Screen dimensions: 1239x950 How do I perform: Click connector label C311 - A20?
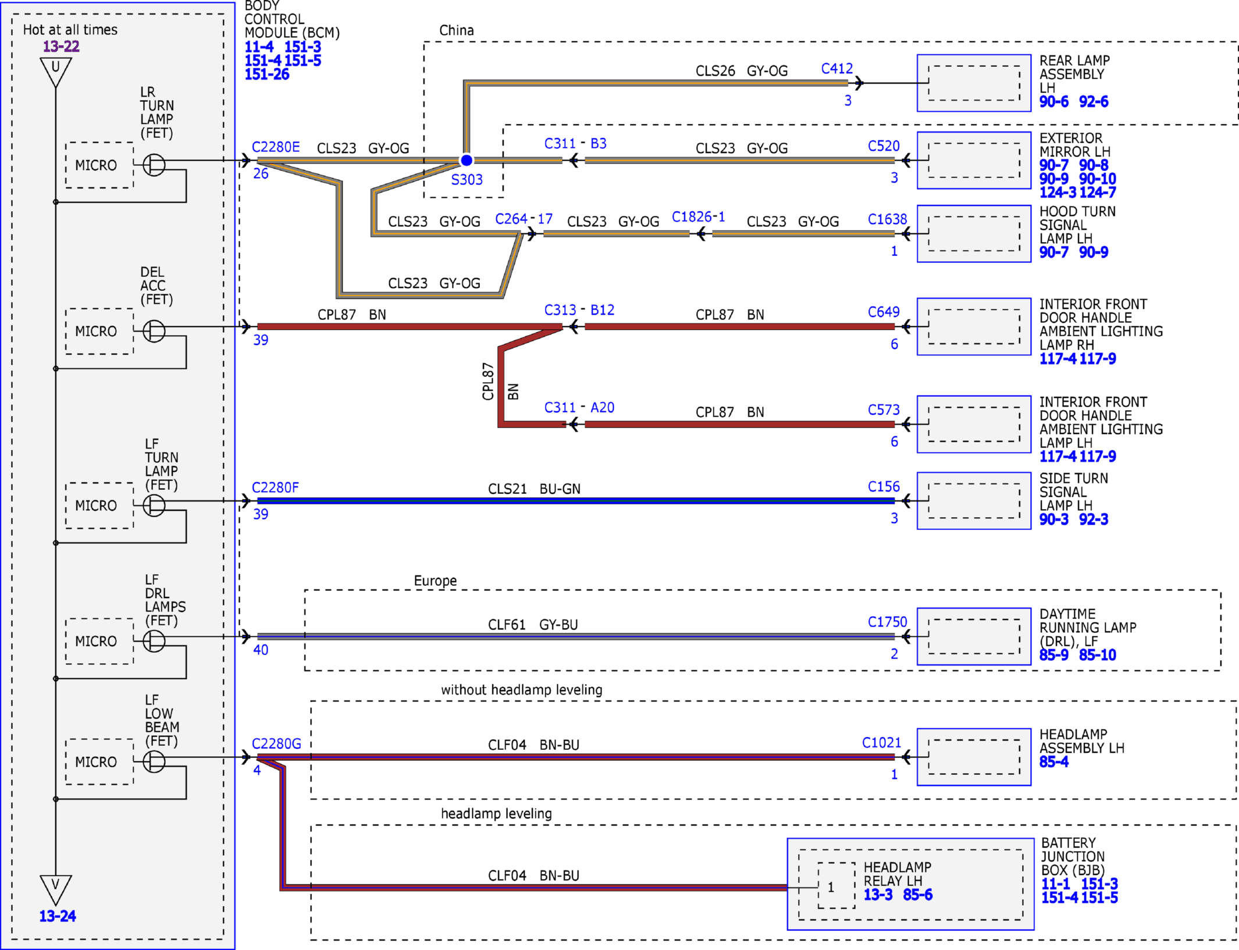tap(579, 408)
